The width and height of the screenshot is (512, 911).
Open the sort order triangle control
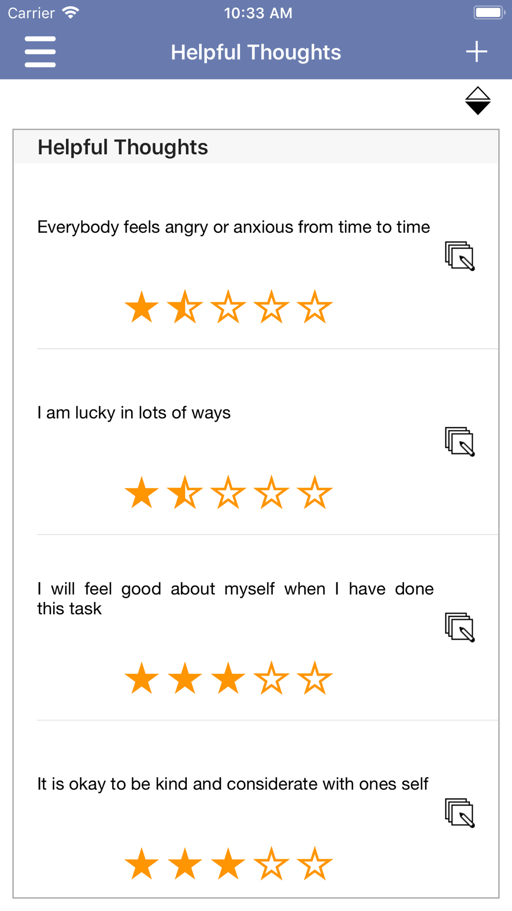[x=478, y=101]
